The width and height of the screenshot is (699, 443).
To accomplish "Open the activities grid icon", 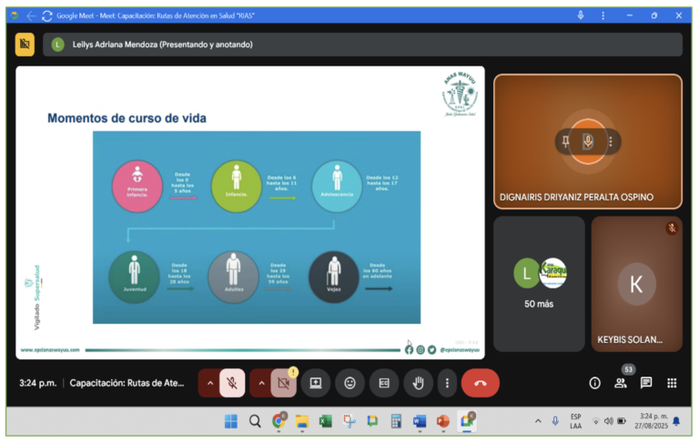I will coord(672,383).
